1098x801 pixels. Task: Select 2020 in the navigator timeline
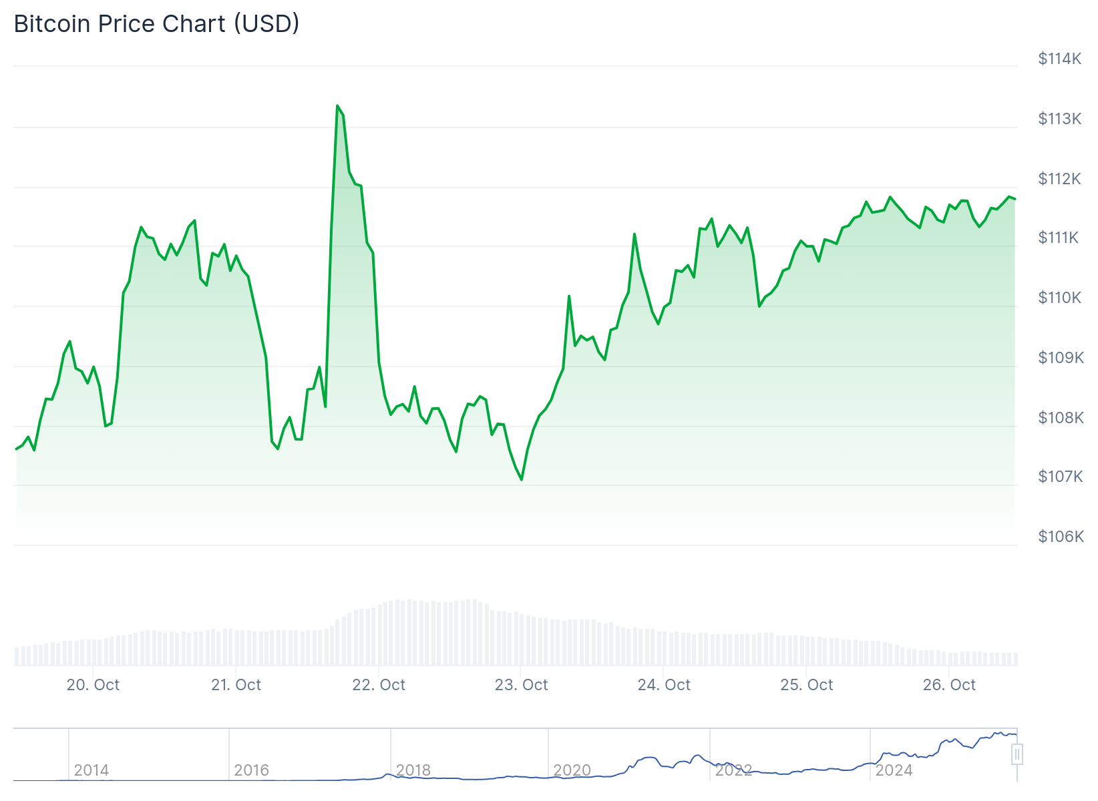click(x=572, y=770)
